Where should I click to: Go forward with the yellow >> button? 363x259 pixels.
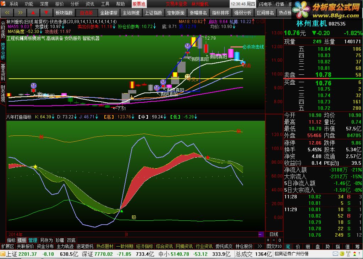pyautogui.click(x=20, y=13)
